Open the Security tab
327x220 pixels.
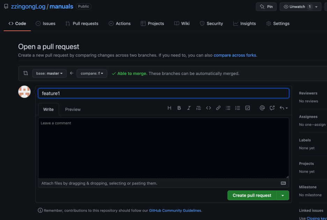[211, 23]
